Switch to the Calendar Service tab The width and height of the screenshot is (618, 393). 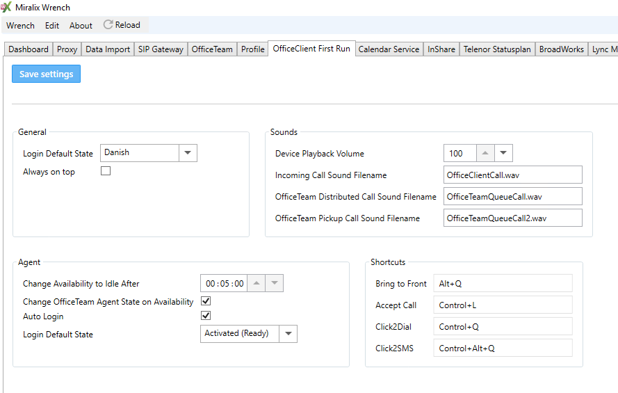click(x=389, y=49)
